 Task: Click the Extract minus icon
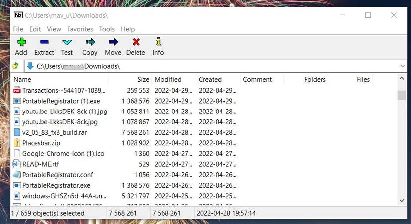[x=44, y=42]
